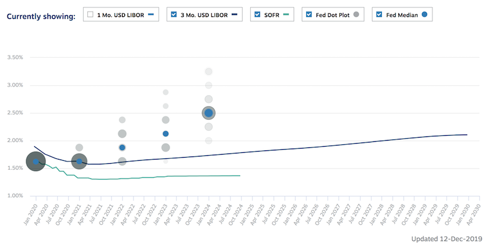Click the Jan 2025 x-axis label

247,214
